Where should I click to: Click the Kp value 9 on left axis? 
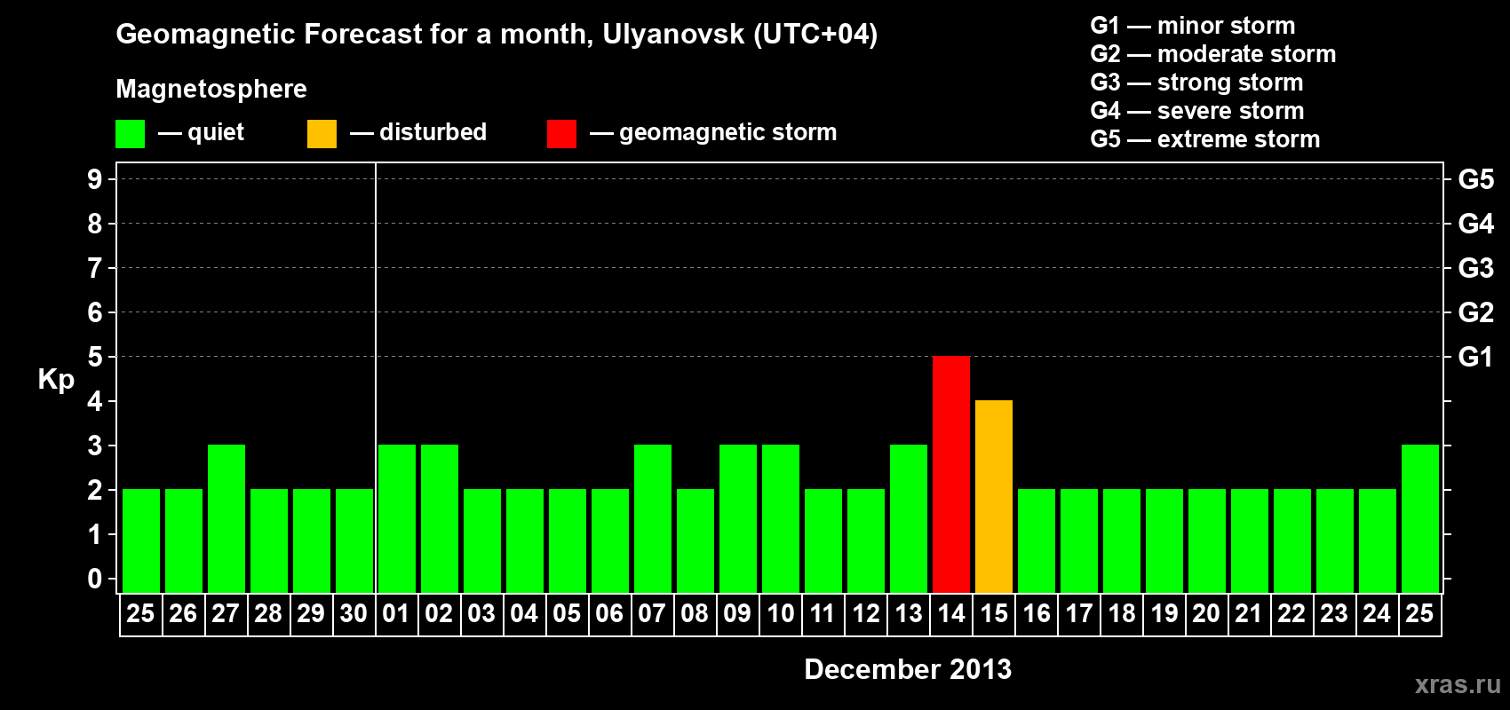[x=95, y=179]
